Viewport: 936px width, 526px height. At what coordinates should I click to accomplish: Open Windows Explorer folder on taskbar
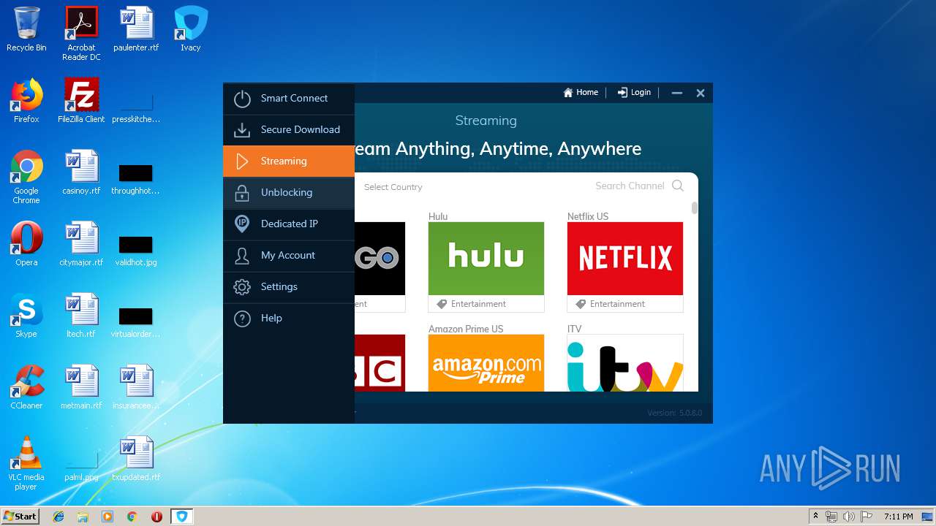(x=83, y=517)
